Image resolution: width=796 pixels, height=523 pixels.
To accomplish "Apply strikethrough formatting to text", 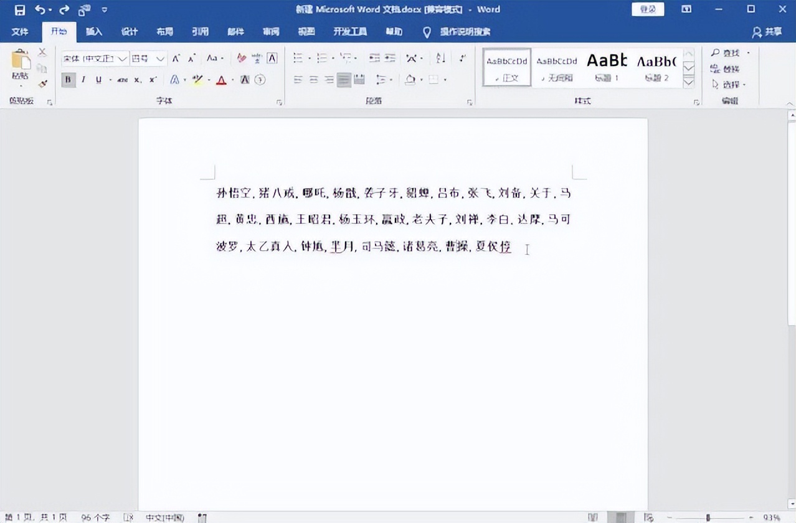I will (123, 80).
